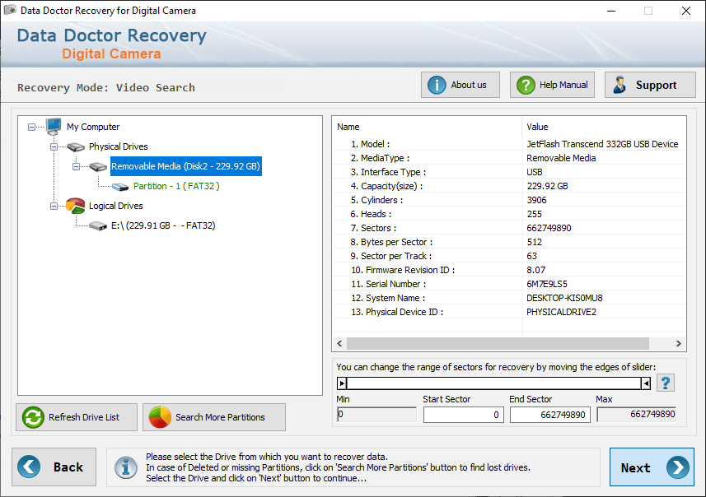Screen dimensions: 706x497
Task: Go Back to the previous step
Action: 54,467
